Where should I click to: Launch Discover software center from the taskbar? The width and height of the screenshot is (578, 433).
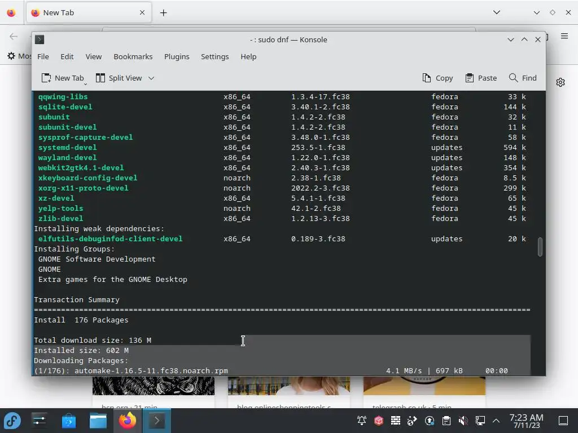point(68,421)
